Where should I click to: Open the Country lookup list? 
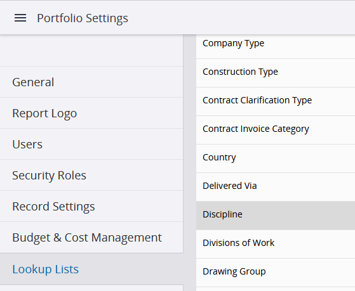click(x=276, y=158)
